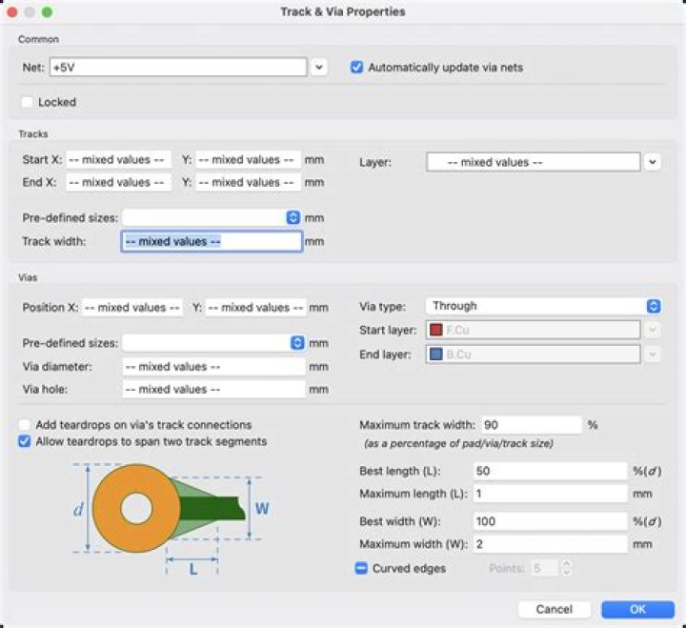
Task: Open the Net dropdown arrow
Action: point(319,68)
